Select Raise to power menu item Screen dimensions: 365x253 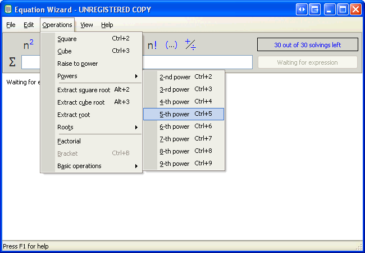click(x=91, y=64)
